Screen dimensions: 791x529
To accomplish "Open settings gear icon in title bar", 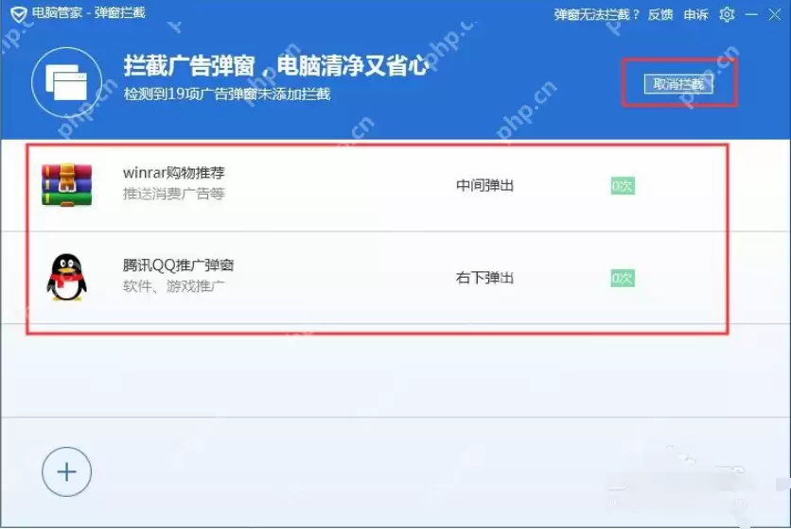I will [727, 14].
